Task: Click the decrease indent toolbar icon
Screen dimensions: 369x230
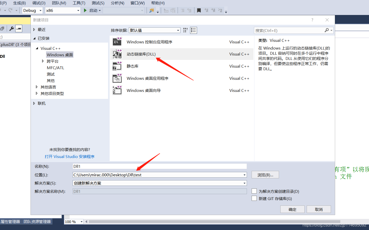Action: click(183, 10)
